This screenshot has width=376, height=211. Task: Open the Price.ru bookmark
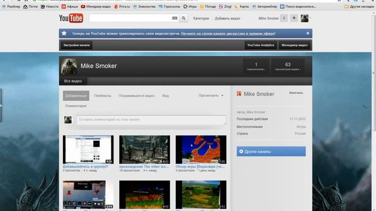pyautogui.click(x=122, y=6)
